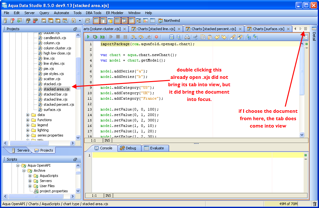
Task: Click in the Console input line 1
Action: pos(198,155)
